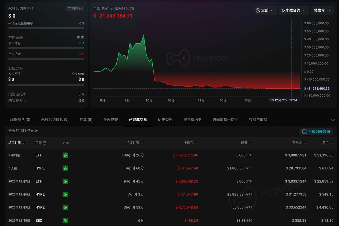The width and height of the screenshot is (339, 226).
Task: Click the 多 badge in the 2 小时前 ETH row
Action: pyautogui.click(x=65, y=155)
